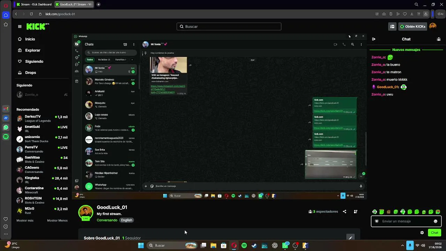Viewport: 446px width, 251px height.
Task: Open the 21°C weather widget
Action: coord(13,245)
